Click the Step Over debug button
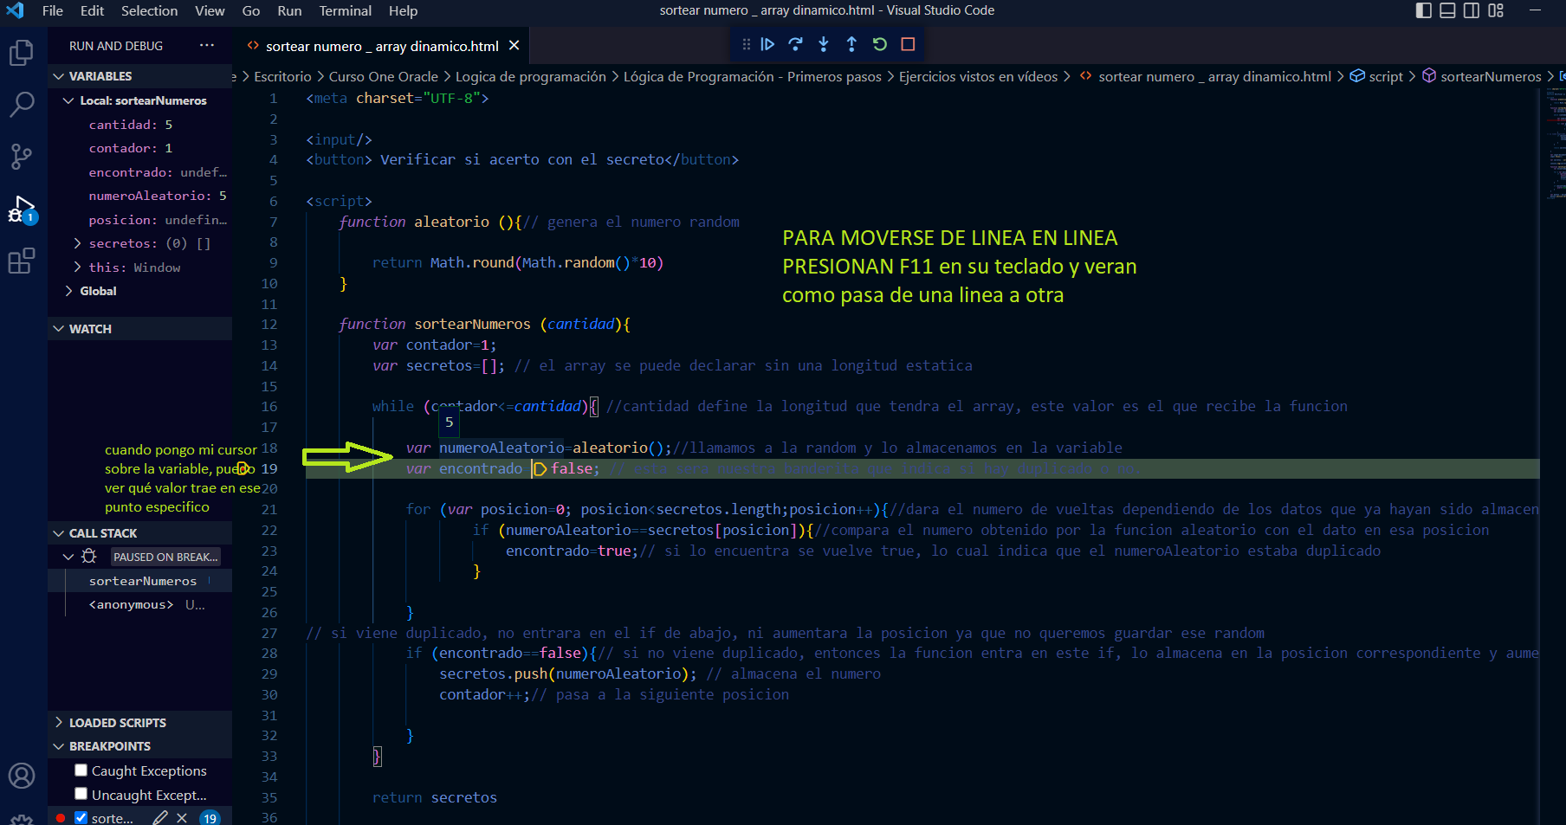Viewport: 1566px width, 825px height. 795,44
